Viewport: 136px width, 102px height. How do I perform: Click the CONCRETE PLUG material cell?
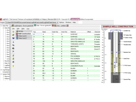tap(78, 66)
